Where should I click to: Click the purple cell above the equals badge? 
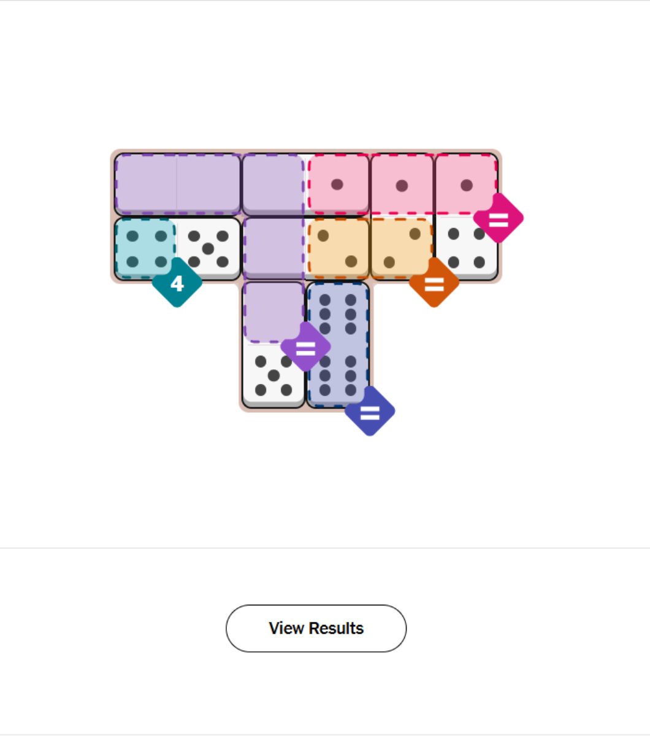click(273, 311)
